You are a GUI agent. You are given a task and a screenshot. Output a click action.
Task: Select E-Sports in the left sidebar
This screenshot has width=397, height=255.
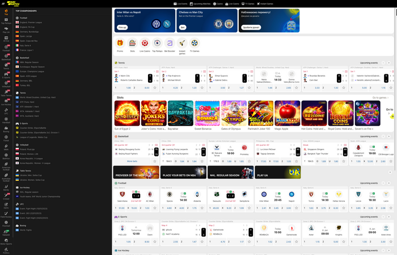point(6,75)
